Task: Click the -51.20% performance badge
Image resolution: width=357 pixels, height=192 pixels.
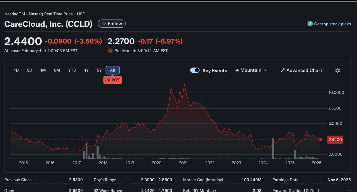Action: (112, 80)
